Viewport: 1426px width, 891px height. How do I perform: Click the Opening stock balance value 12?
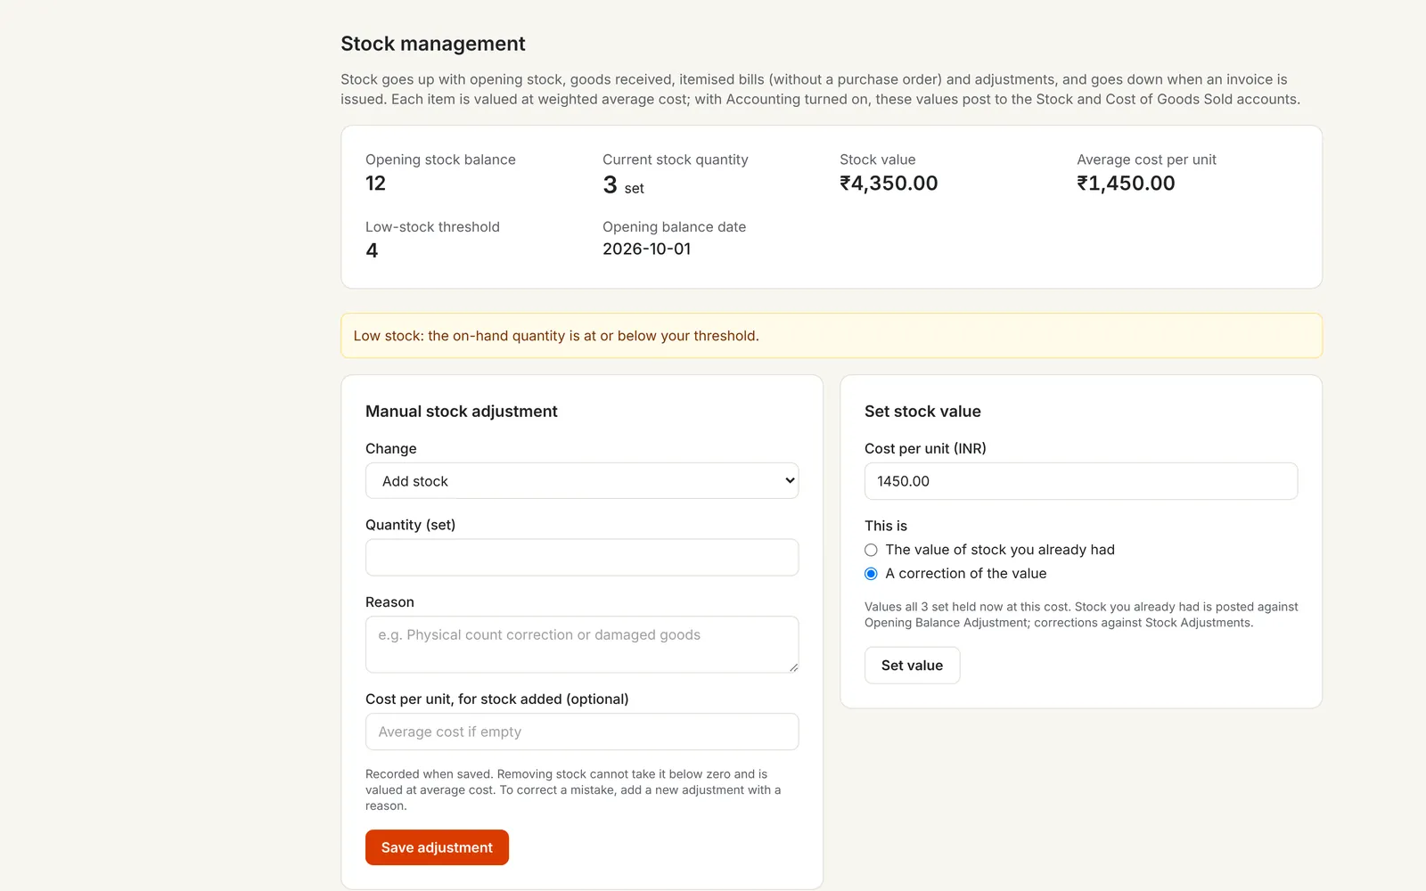pyautogui.click(x=375, y=184)
